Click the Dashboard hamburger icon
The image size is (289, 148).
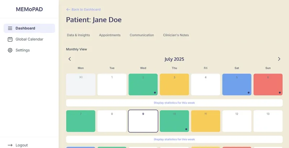point(10,28)
